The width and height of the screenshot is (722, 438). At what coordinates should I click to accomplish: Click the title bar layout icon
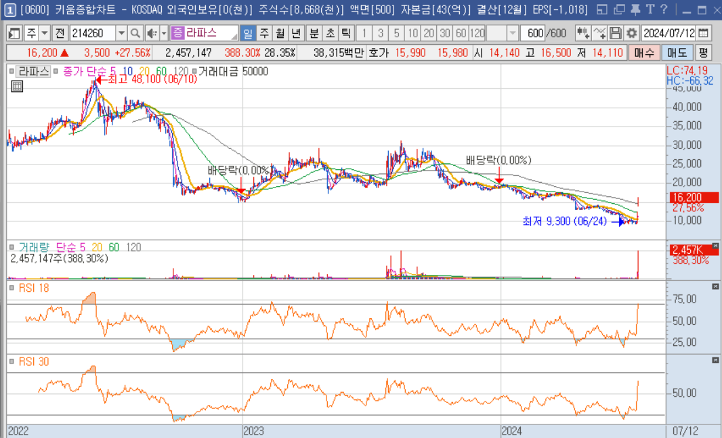(x=601, y=9)
